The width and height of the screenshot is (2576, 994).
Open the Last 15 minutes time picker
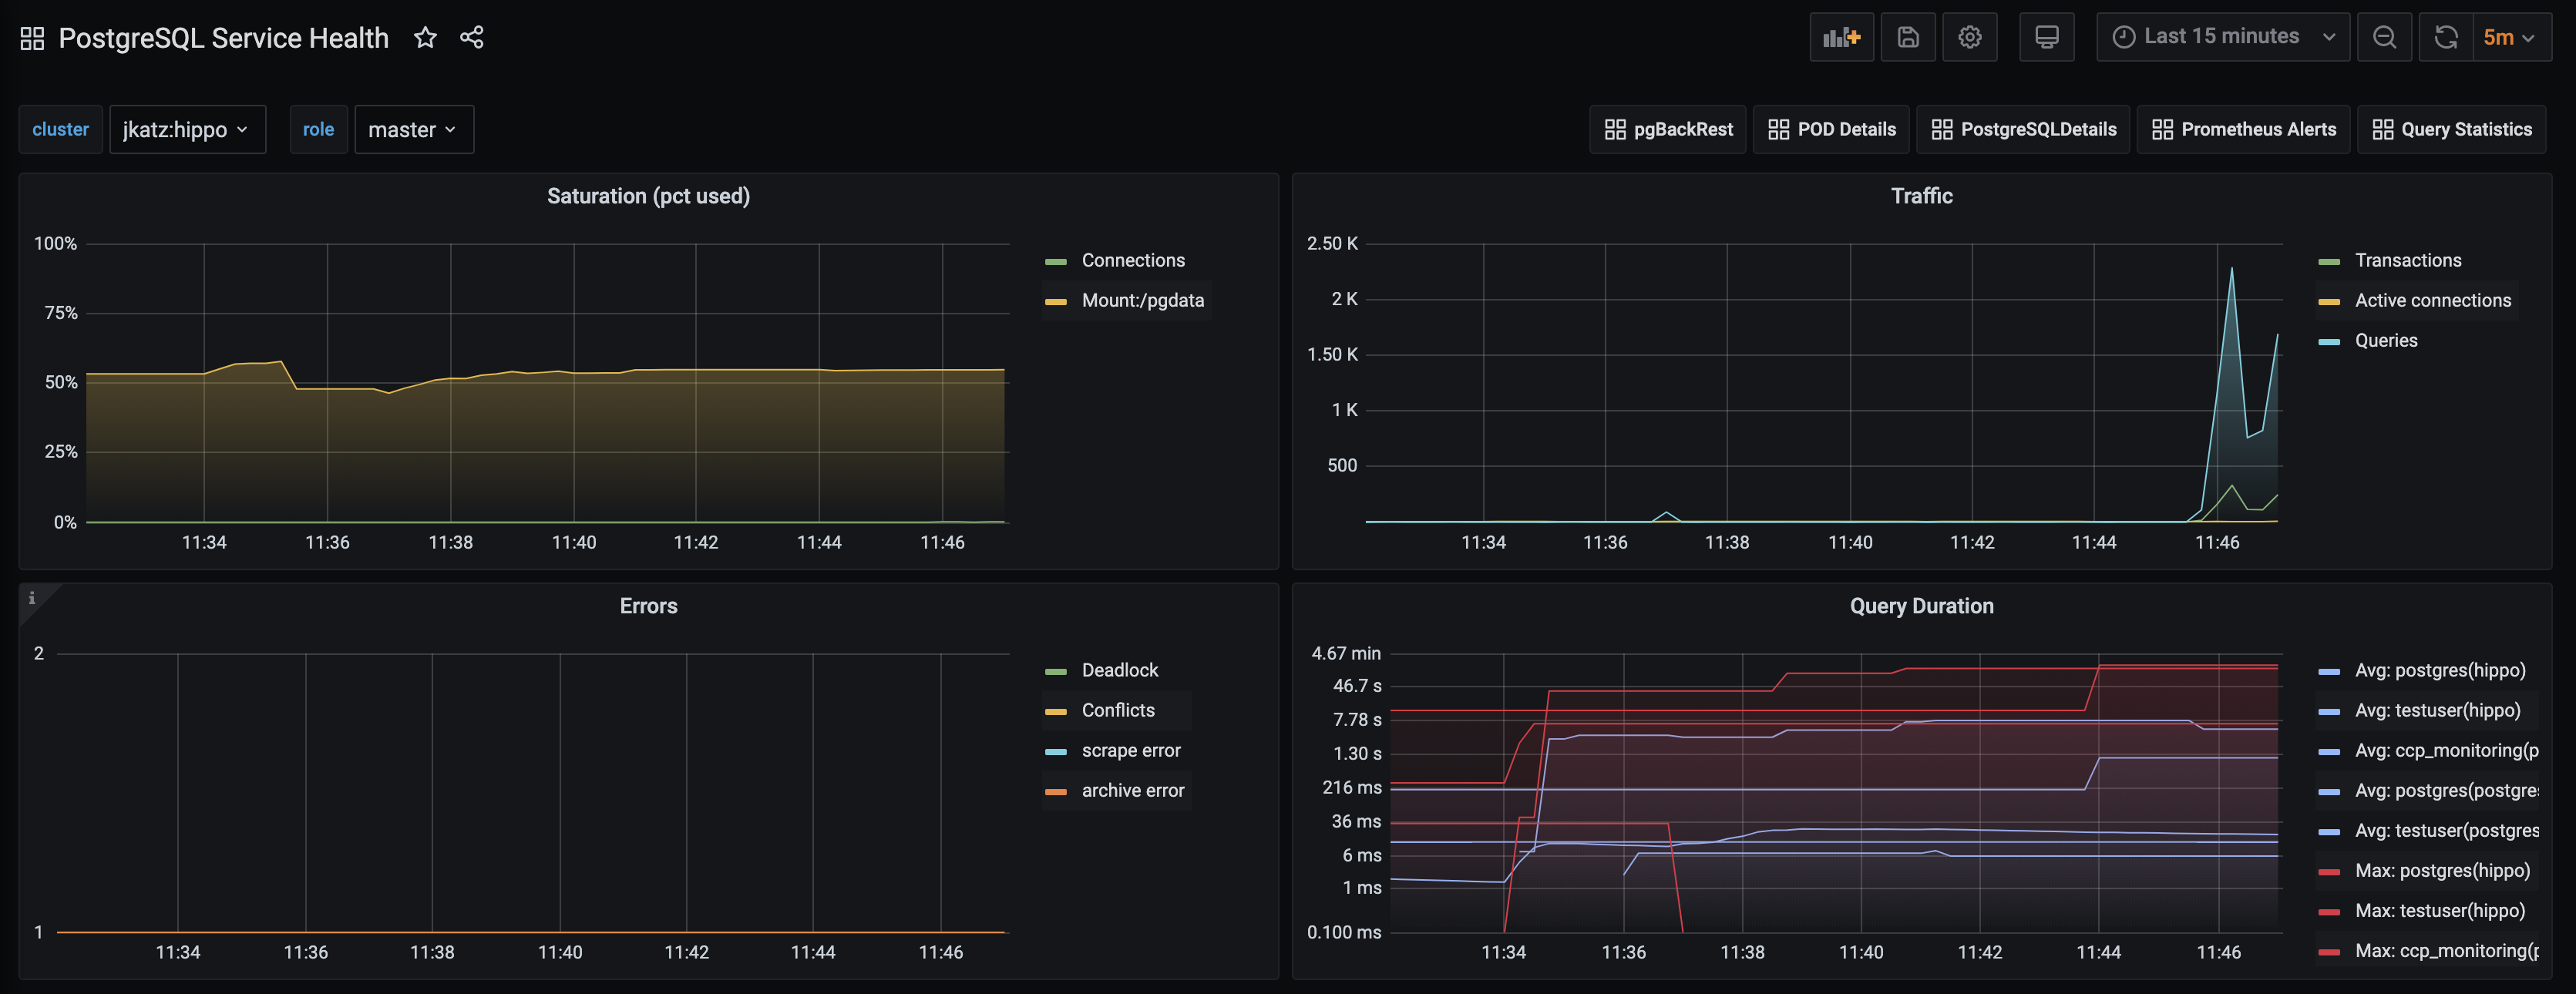click(2222, 37)
